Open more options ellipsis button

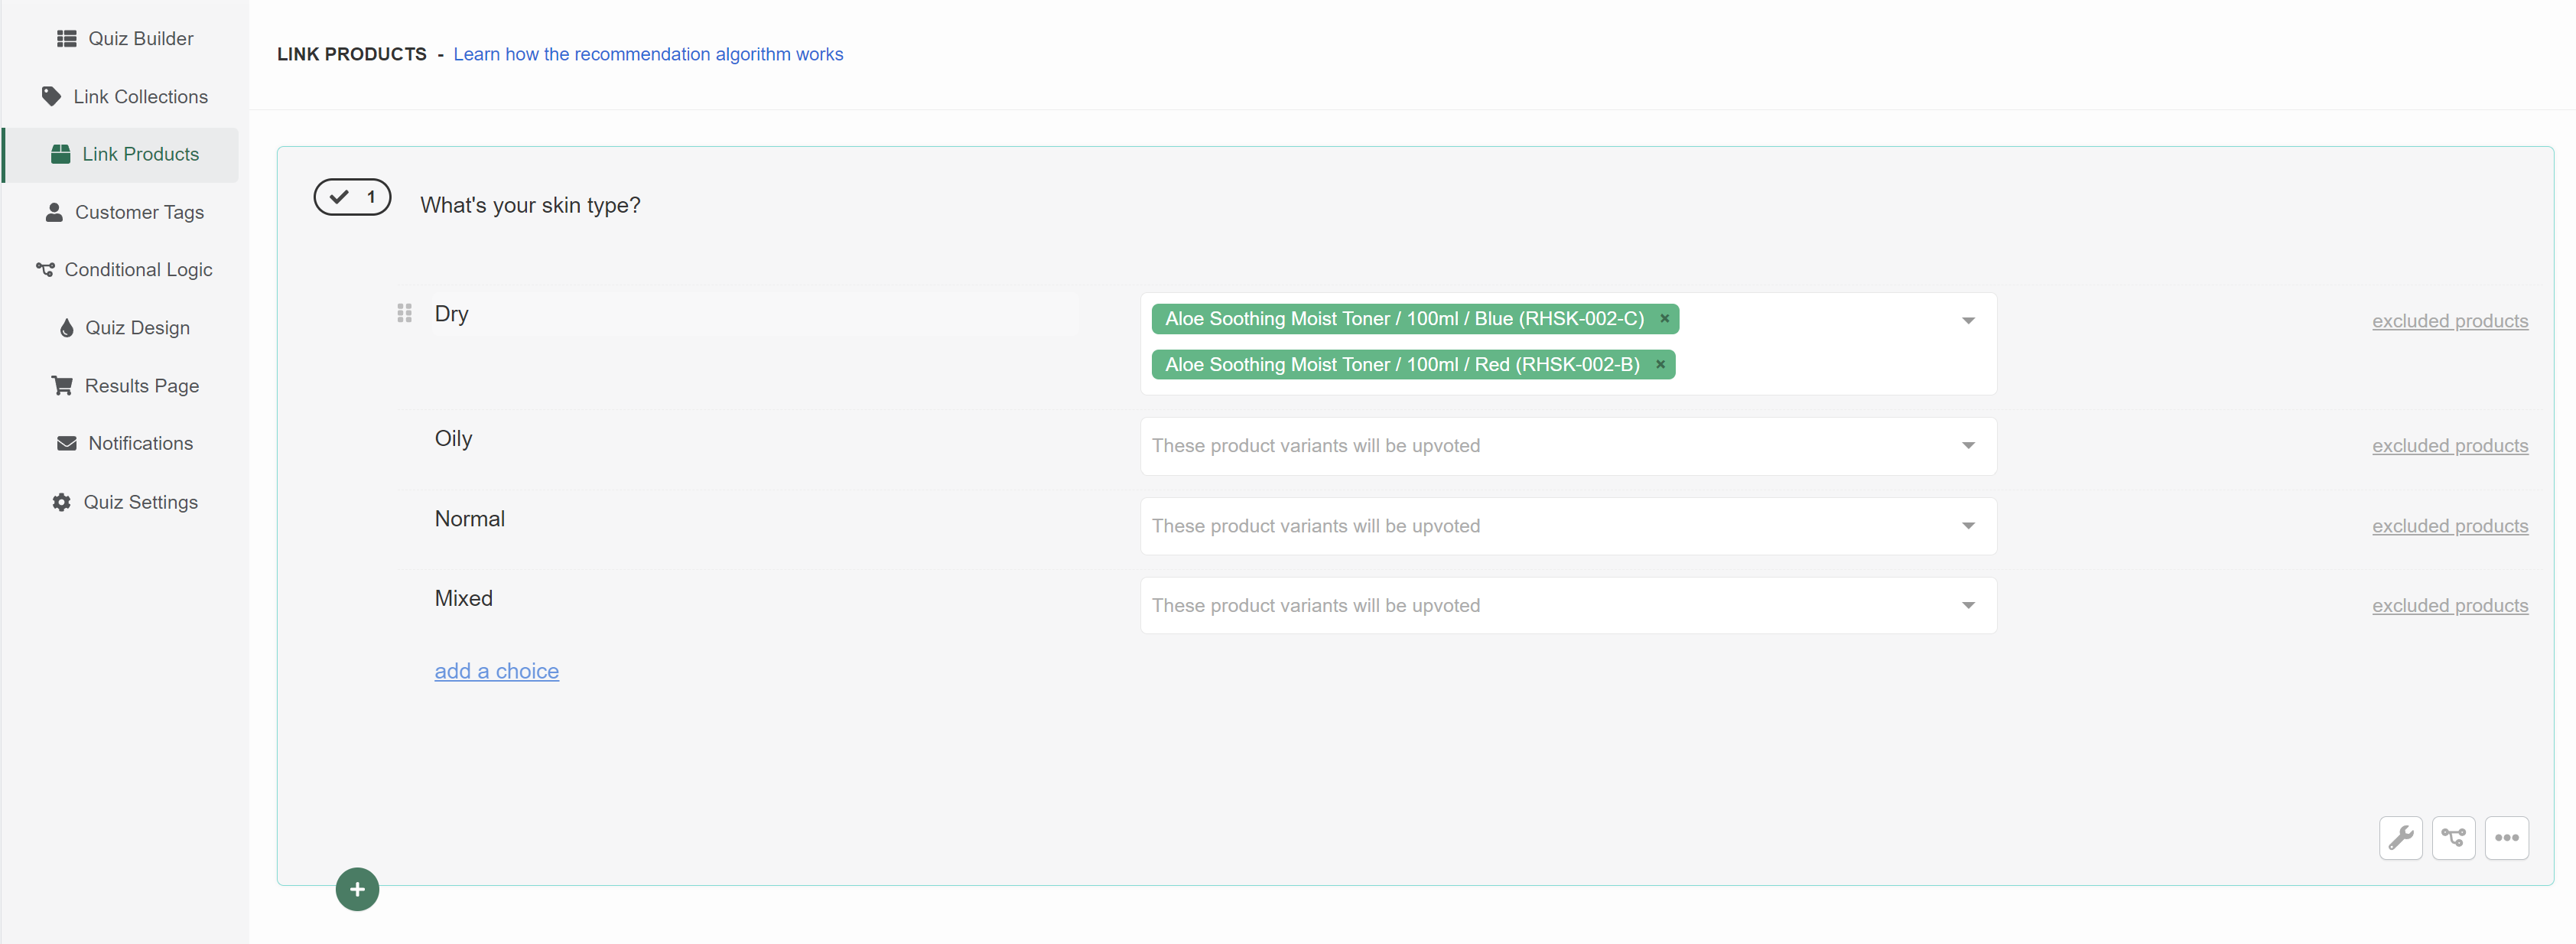click(2506, 838)
